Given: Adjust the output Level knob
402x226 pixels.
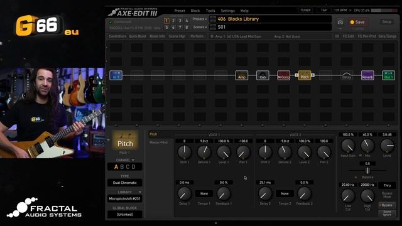Looking at the screenshot, I should click(387, 146).
